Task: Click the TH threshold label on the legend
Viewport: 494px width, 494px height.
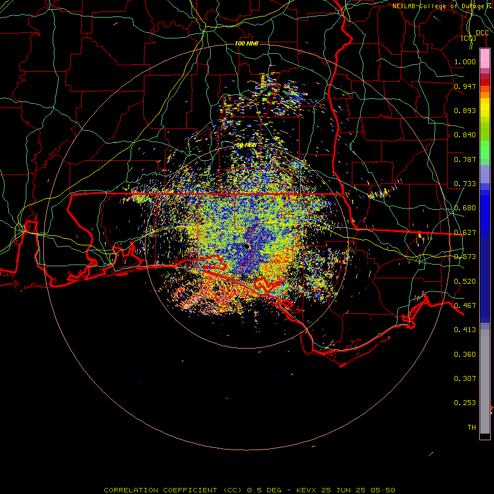Action: (471, 428)
